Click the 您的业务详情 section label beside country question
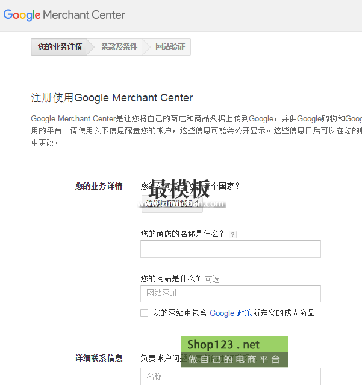 click(99, 186)
